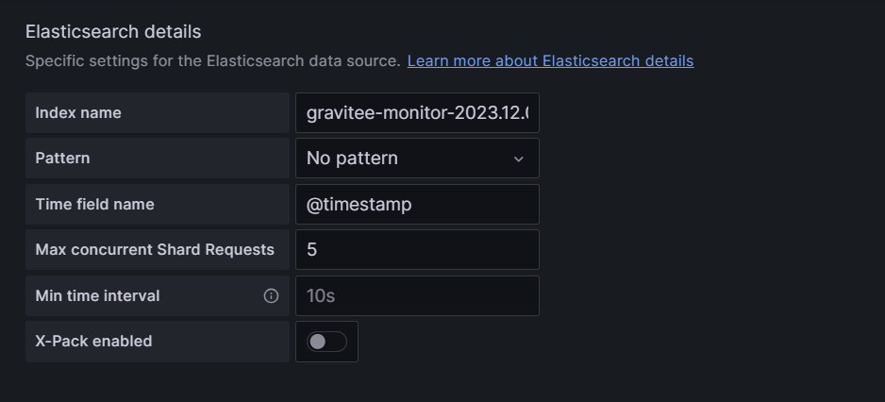Focus the Max concurrent Shard Requests field
Screen dimensions: 885x402
[x=417, y=250]
